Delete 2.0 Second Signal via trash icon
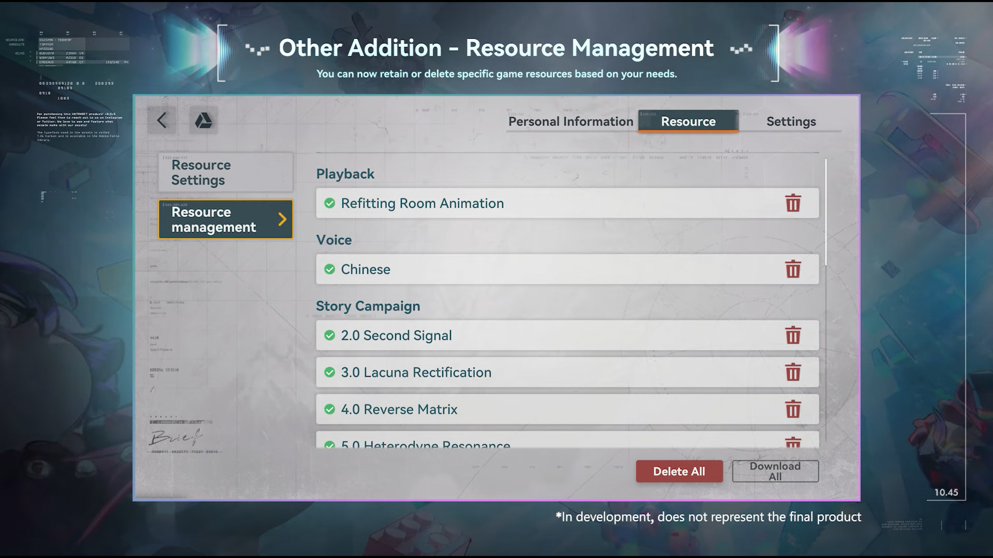Screen dimensions: 993x558 click(x=793, y=335)
